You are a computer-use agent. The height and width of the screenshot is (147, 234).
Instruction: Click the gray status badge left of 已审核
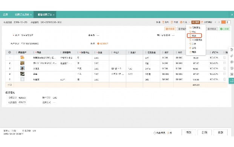point(212,29)
